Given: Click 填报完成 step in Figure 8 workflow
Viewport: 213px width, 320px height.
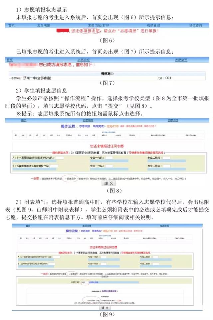Looking at the screenshot, I should (98, 126).
